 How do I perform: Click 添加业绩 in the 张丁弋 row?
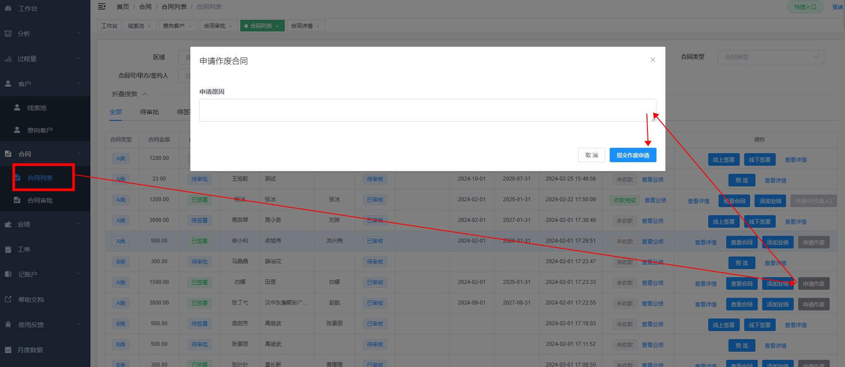pyautogui.click(x=778, y=304)
